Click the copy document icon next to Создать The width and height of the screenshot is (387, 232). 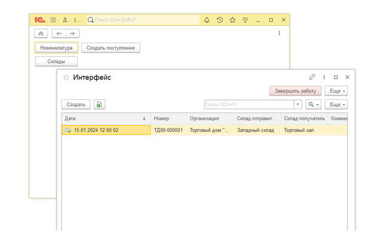click(x=99, y=104)
